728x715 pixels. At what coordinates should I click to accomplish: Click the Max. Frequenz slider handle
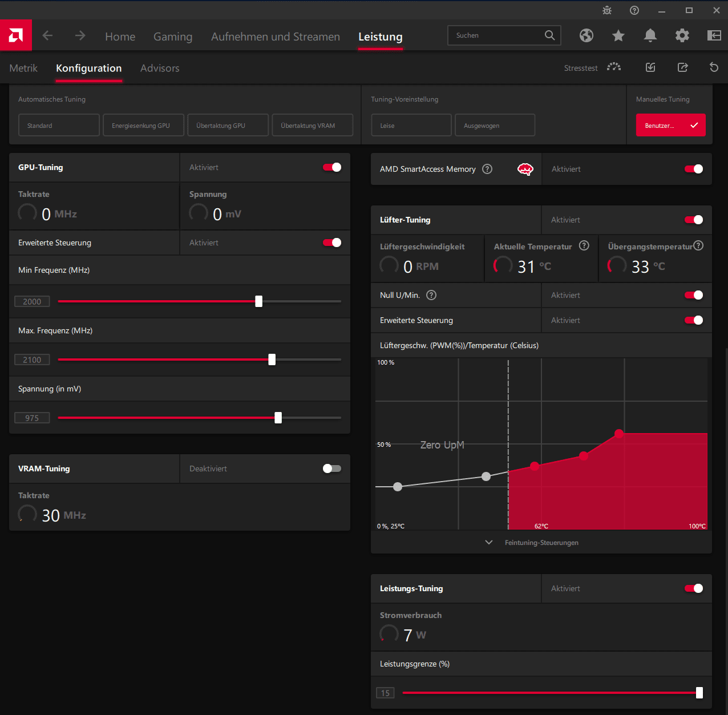pos(272,359)
